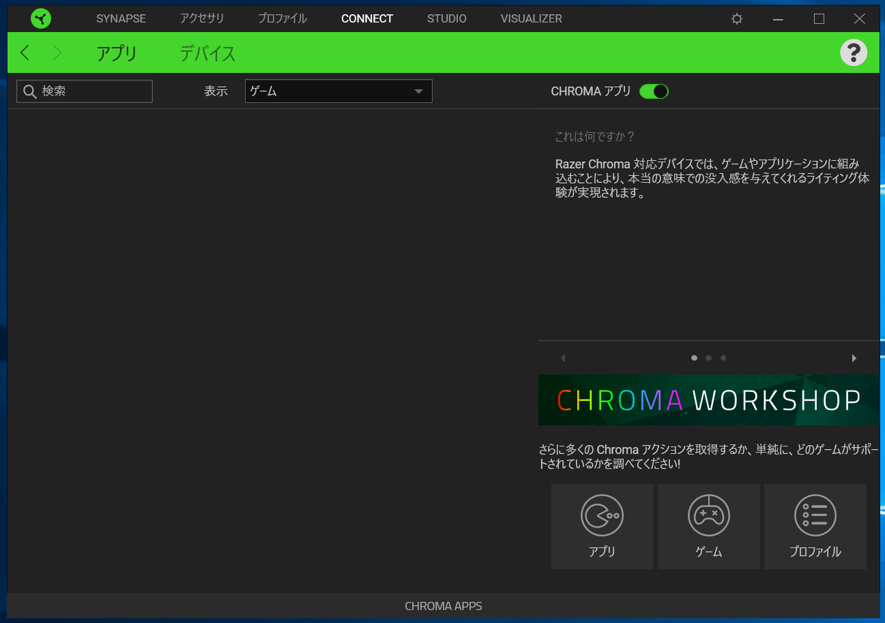This screenshot has width=885, height=623.
Task: Go forward with the right arrow
Action: coord(57,52)
